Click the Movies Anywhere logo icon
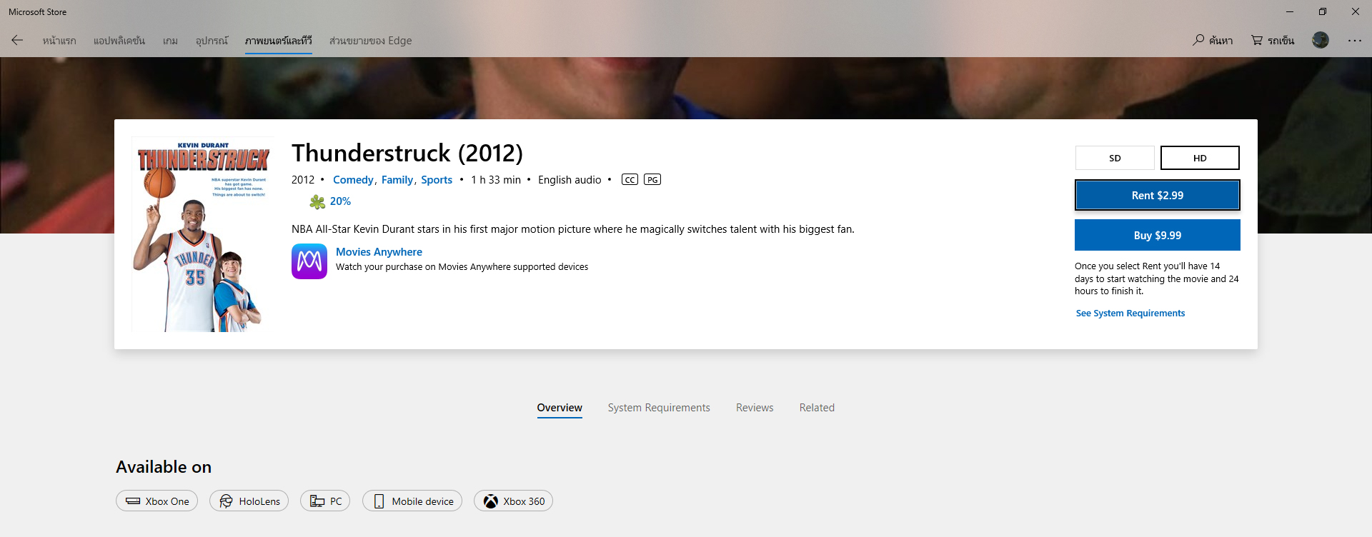 309,261
